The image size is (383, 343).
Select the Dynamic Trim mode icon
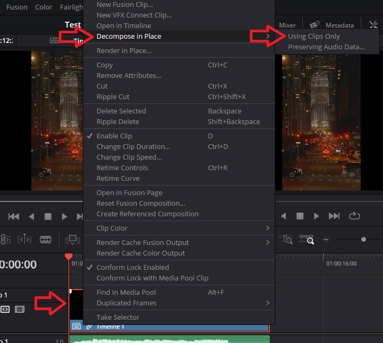click(x=25, y=240)
